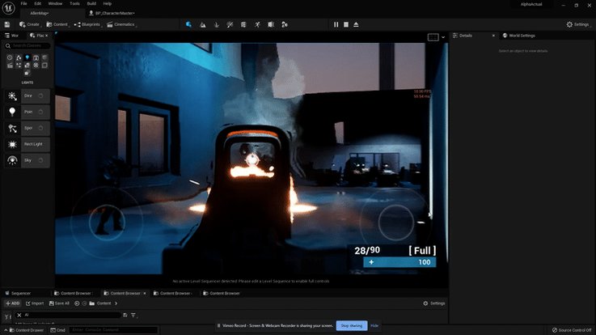
Task: Switch to the Sequencer tab
Action: pyautogui.click(x=18, y=293)
